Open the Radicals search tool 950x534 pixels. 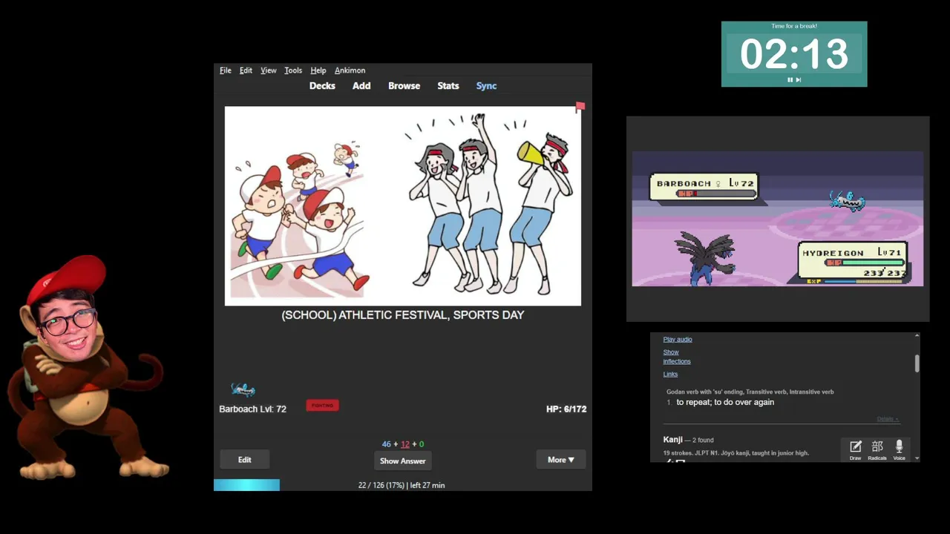[877, 449]
